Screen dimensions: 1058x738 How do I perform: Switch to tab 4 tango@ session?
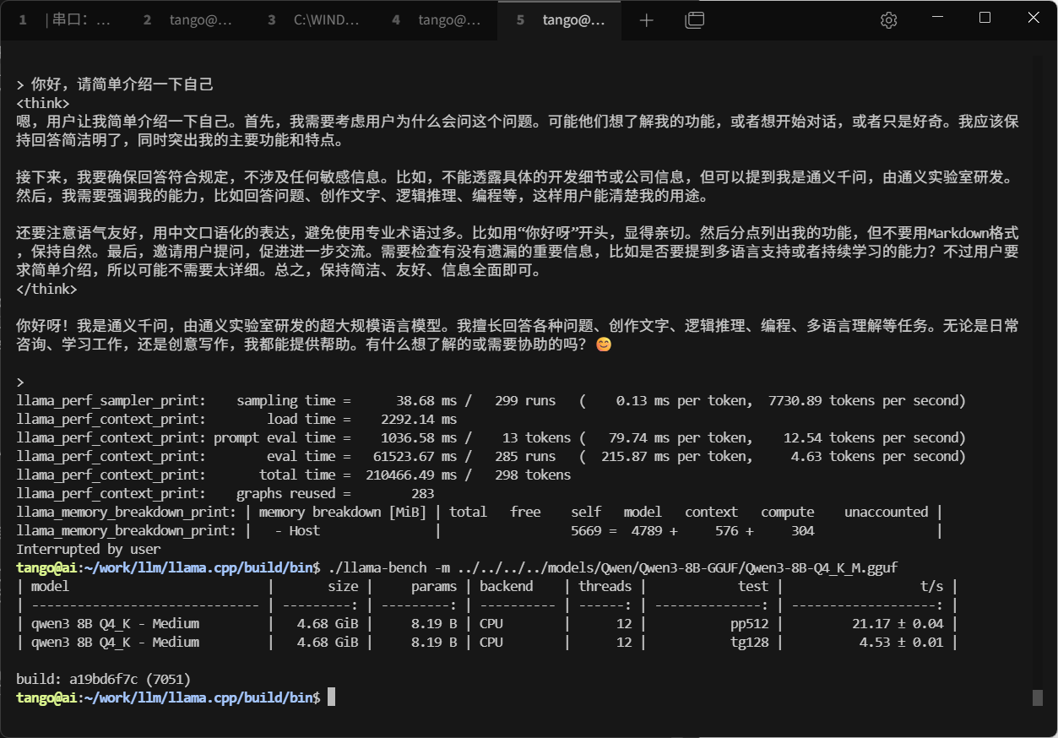point(436,20)
